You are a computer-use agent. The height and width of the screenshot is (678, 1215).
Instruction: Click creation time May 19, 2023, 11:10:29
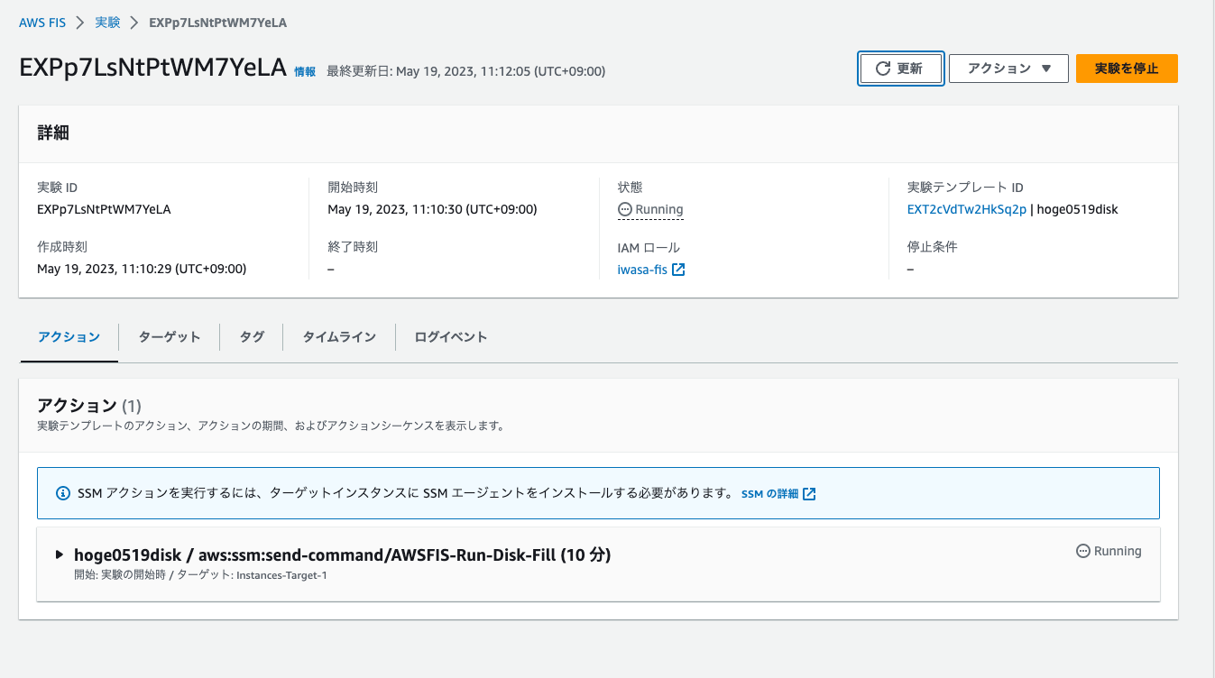click(x=142, y=269)
